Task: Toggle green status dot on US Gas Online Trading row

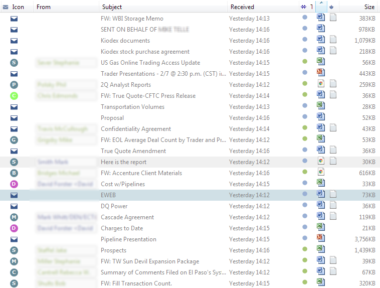Action: pos(305,62)
